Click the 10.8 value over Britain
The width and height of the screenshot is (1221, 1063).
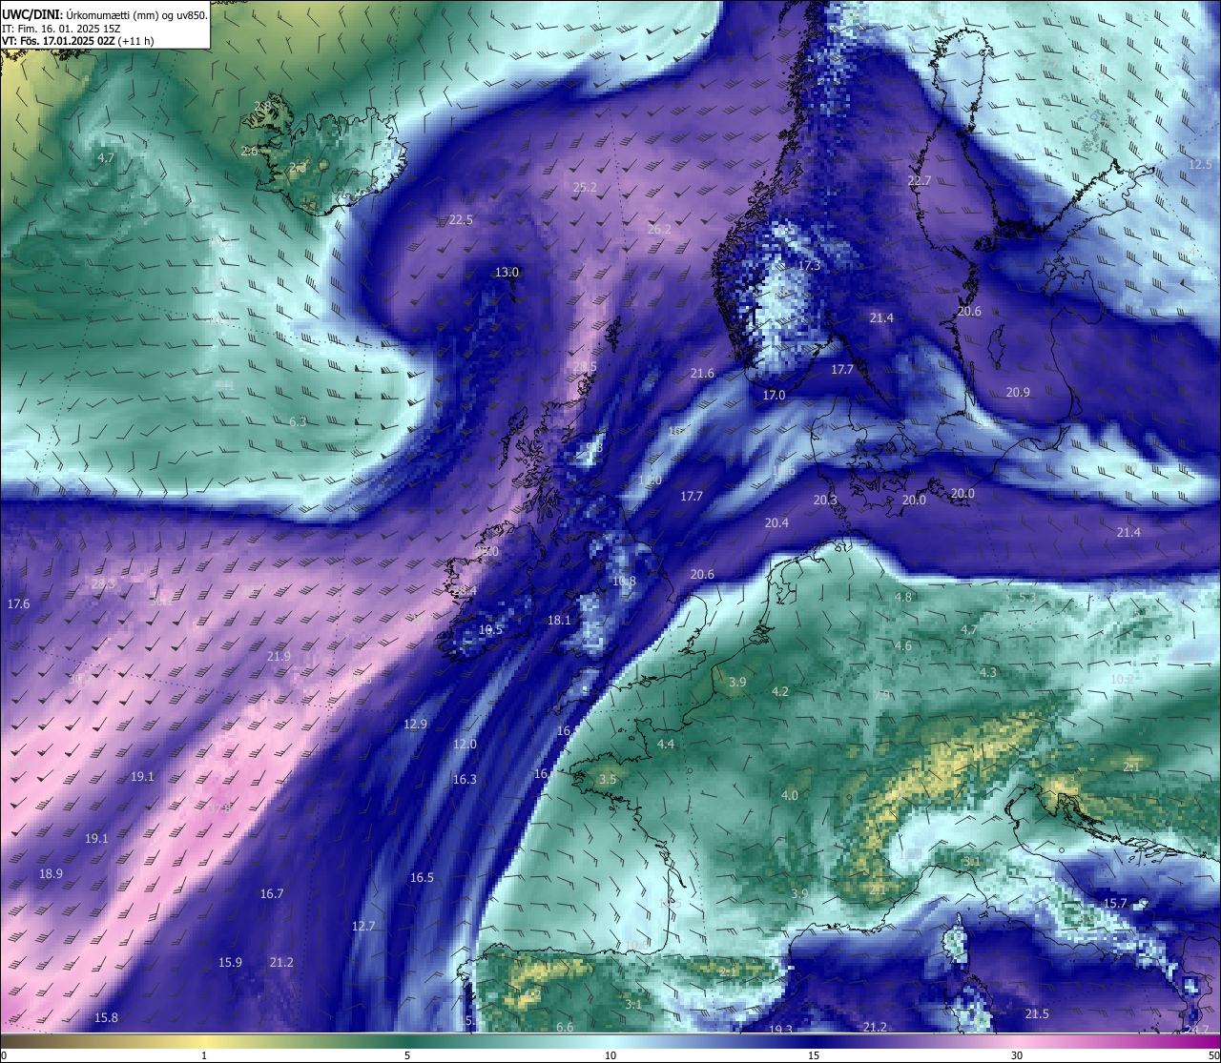click(x=624, y=582)
